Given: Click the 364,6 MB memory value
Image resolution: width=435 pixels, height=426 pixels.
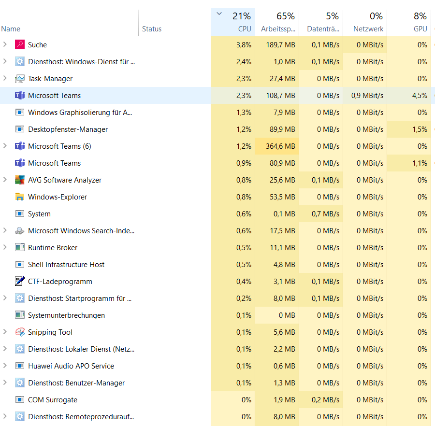Looking at the screenshot, I should coord(280,146).
